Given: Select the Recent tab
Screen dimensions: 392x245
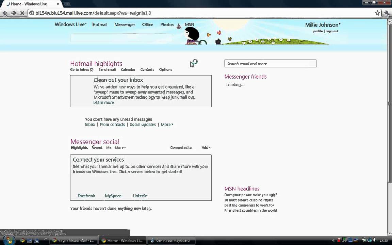Looking at the screenshot, I should pos(97,148).
